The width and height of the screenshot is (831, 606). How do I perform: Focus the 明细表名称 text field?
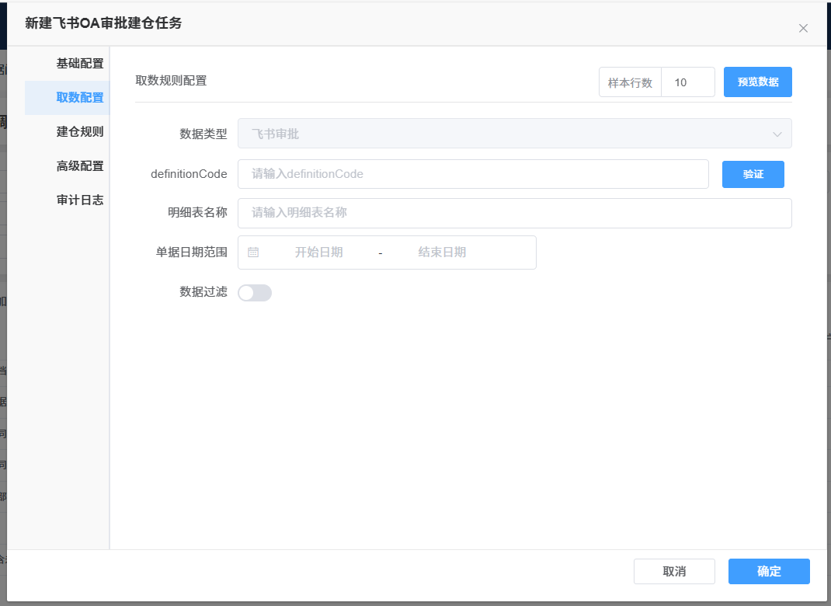tap(514, 213)
